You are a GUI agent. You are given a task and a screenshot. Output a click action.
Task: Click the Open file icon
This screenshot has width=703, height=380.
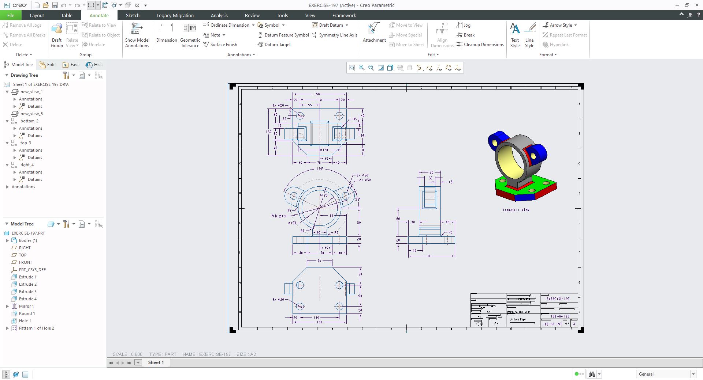click(x=46, y=5)
